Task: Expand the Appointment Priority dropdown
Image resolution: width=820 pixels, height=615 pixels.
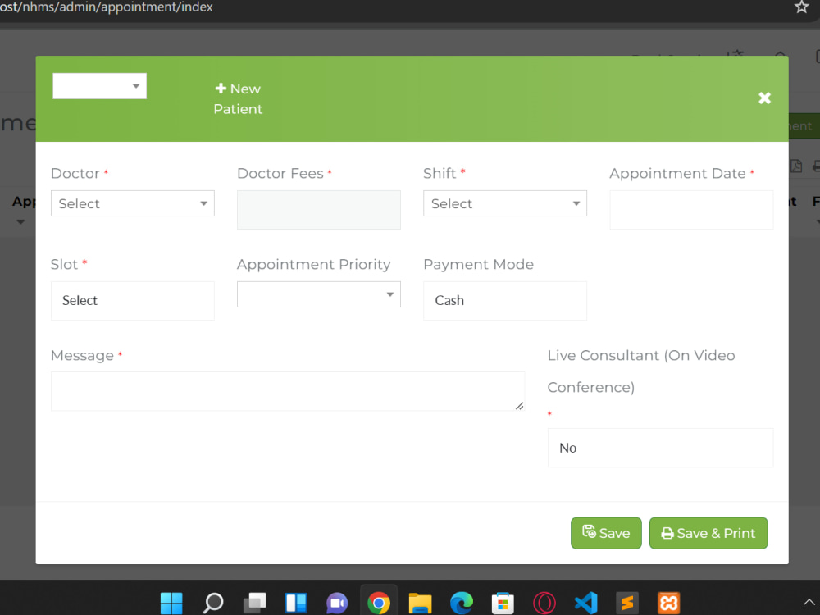Action: tap(318, 294)
